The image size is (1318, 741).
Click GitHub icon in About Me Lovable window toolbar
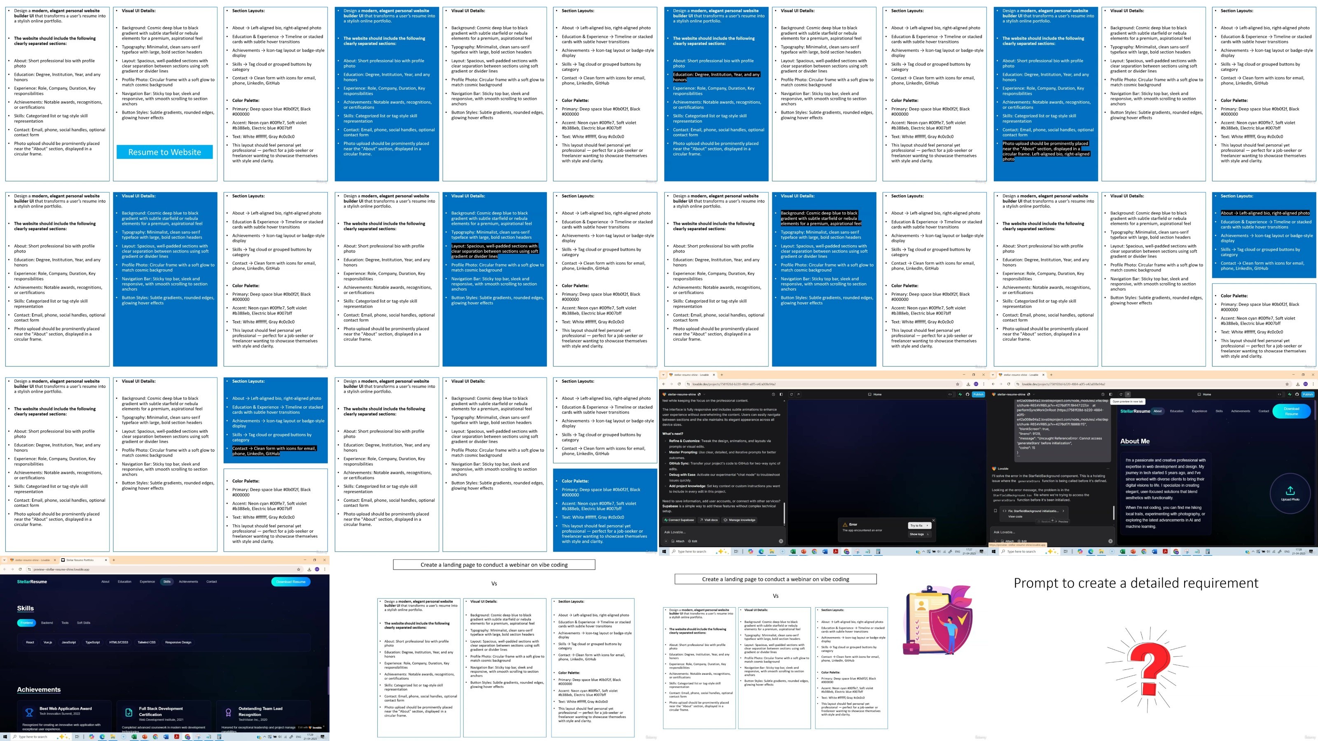[x=1297, y=394]
